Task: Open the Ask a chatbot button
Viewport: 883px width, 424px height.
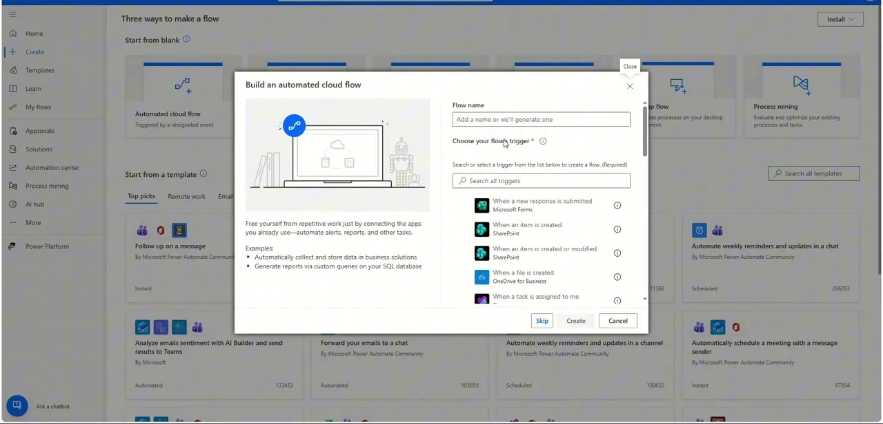Action: (x=17, y=405)
